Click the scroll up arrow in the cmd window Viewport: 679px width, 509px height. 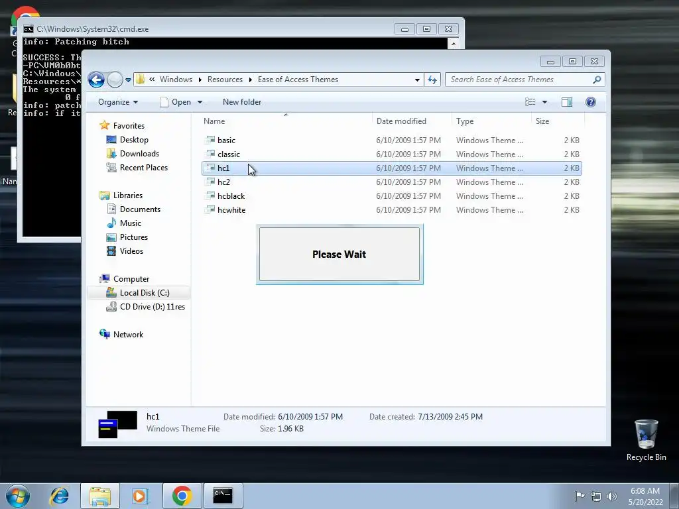[453, 43]
